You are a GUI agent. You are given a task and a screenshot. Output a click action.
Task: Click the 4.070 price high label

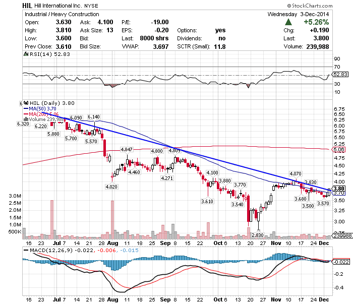click(x=296, y=174)
